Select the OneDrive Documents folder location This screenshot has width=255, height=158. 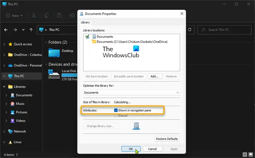(130, 42)
